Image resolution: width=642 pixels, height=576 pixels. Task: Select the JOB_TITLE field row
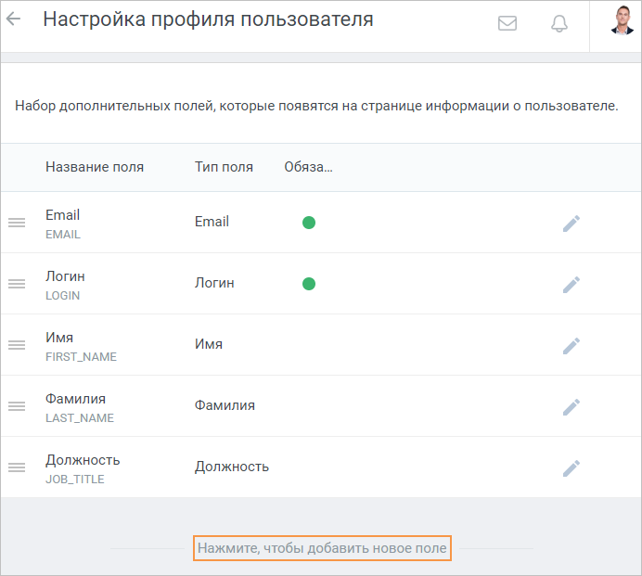pos(321,467)
